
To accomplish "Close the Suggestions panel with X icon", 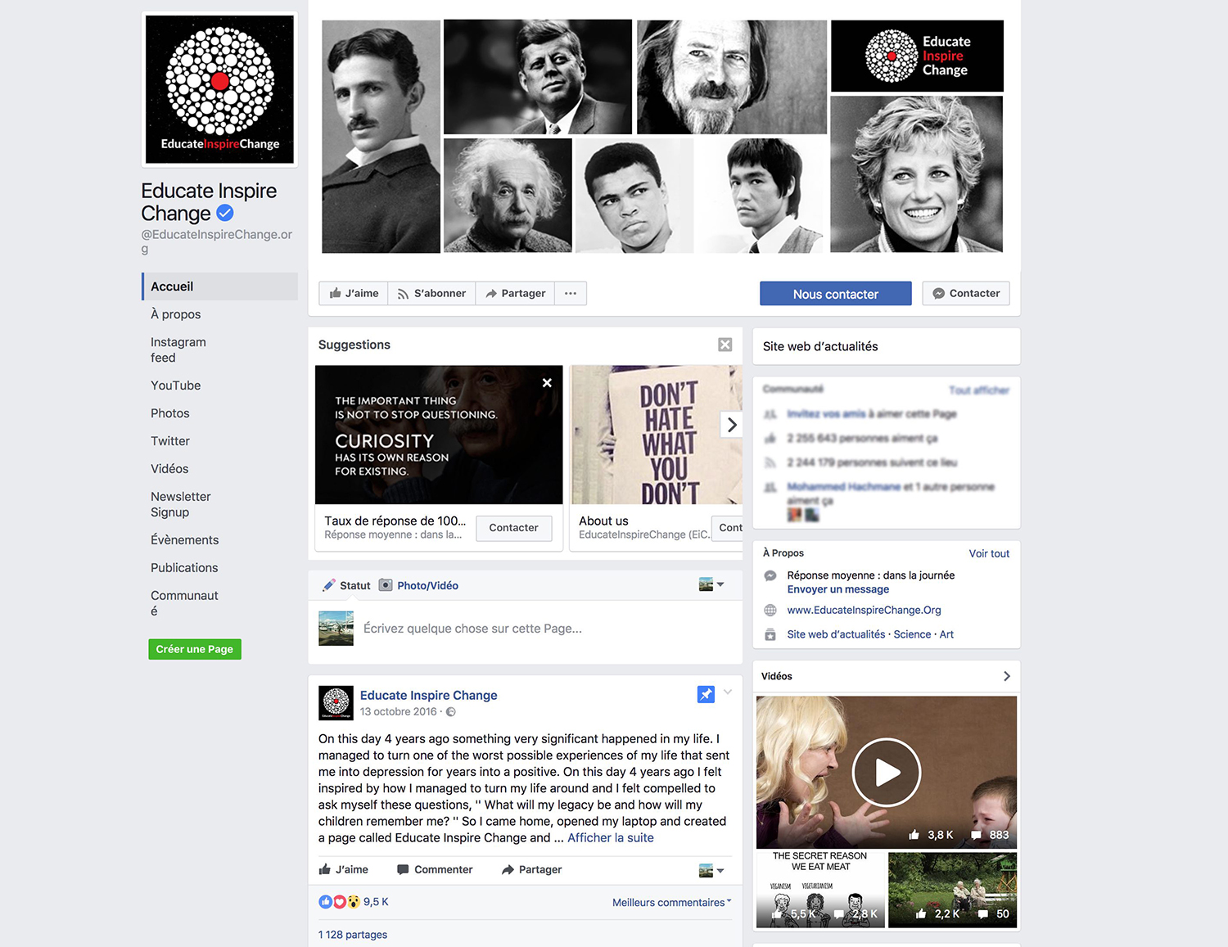I will pyautogui.click(x=725, y=345).
